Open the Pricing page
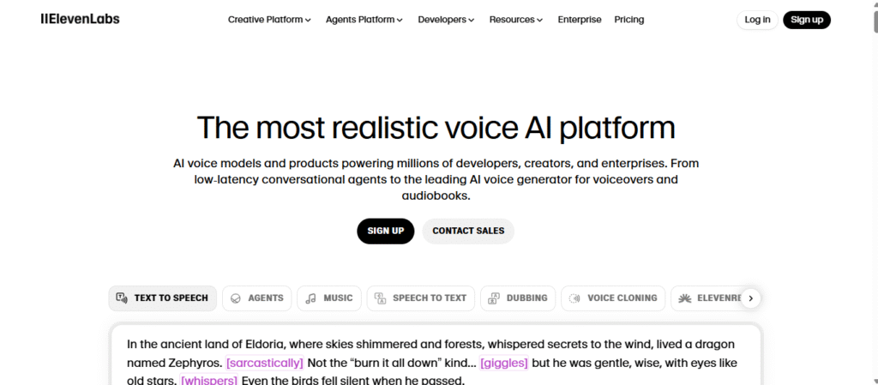The image size is (878, 385). tap(629, 20)
